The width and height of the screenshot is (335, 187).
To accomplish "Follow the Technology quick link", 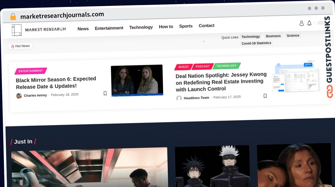I will point(251,37).
